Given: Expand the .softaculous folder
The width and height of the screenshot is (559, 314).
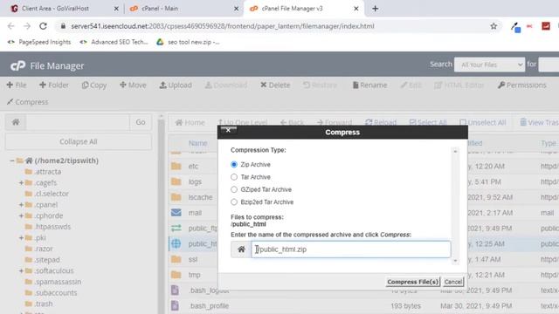Looking at the screenshot, I should click(21, 271).
